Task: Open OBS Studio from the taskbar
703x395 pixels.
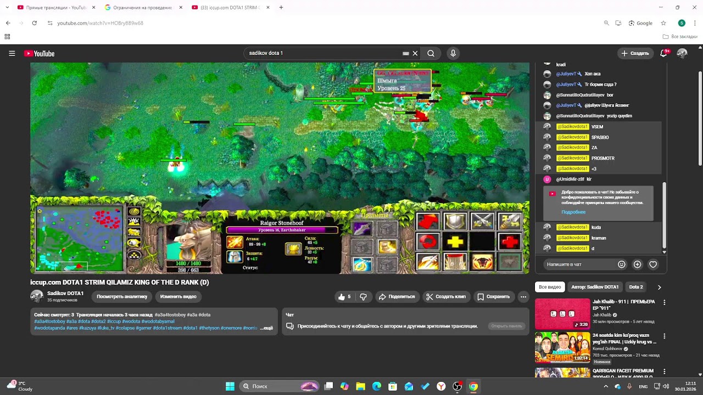Action: click(457, 386)
